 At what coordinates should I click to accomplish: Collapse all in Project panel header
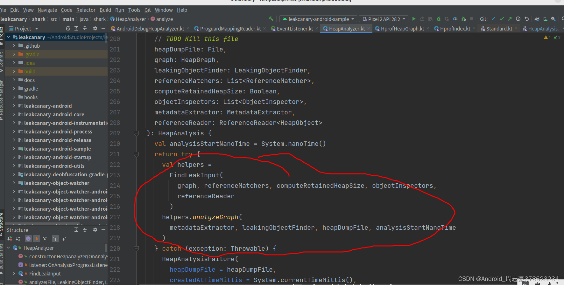tap(85, 29)
